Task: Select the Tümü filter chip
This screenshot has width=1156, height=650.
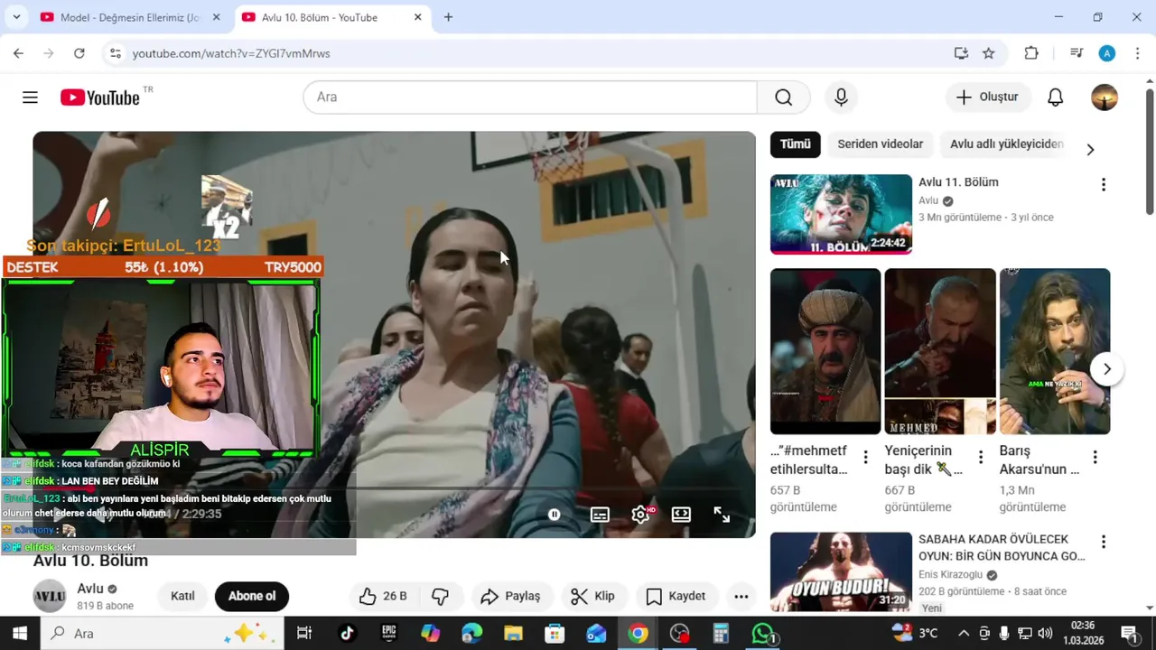Action: click(x=795, y=144)
